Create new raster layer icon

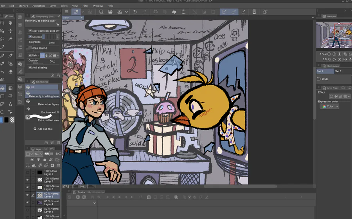(x=28, y=165)
